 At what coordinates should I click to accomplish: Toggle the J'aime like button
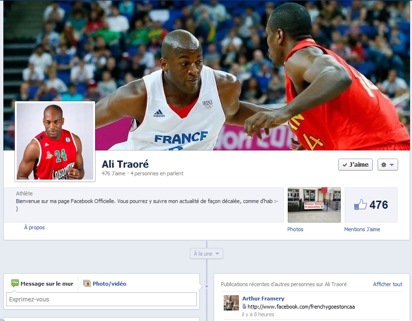pos(355,165)
